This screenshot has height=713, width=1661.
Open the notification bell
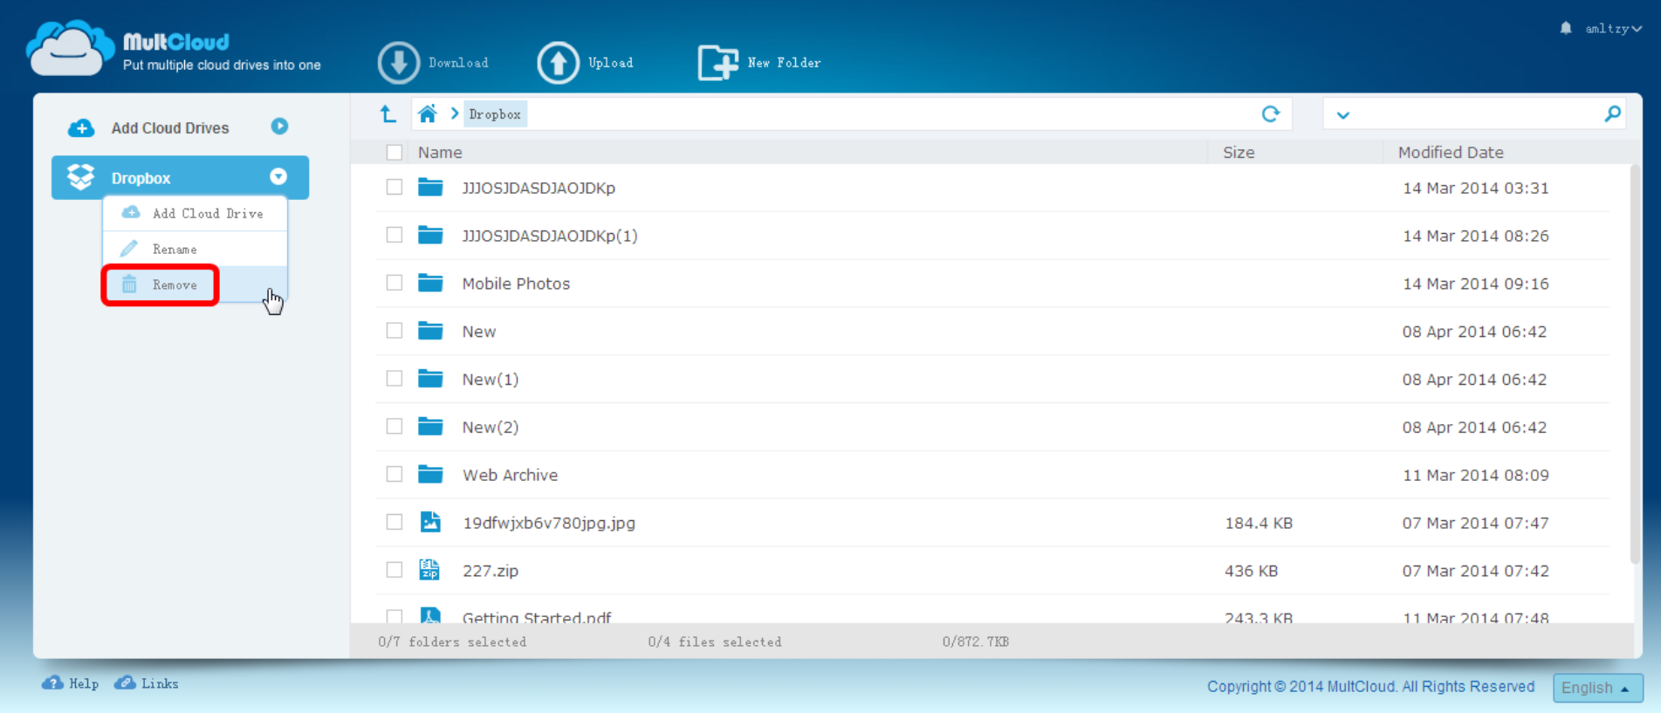tap(1566, 28)
